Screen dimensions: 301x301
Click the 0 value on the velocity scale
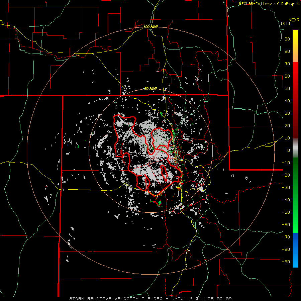coord(289,150)
